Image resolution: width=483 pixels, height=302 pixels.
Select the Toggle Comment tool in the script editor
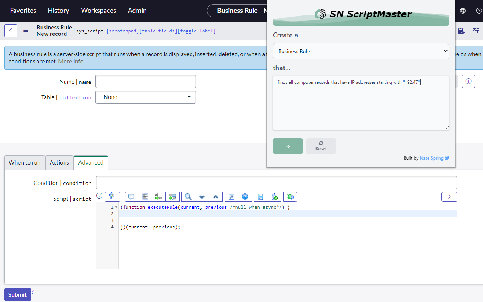coord(131,196)
